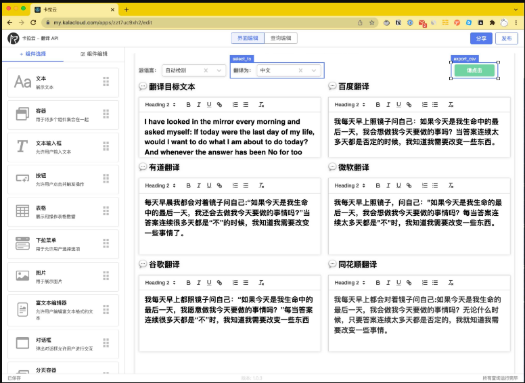This screenshot has height=383, width=525.
Task: Click drag handle beside 文本 component
Action: click(x=106, y=82)
